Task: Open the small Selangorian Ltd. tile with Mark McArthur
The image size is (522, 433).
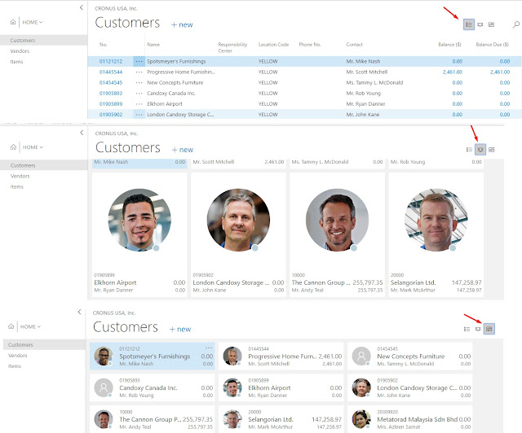Action: pyautogui.click(x=281, y=419)
